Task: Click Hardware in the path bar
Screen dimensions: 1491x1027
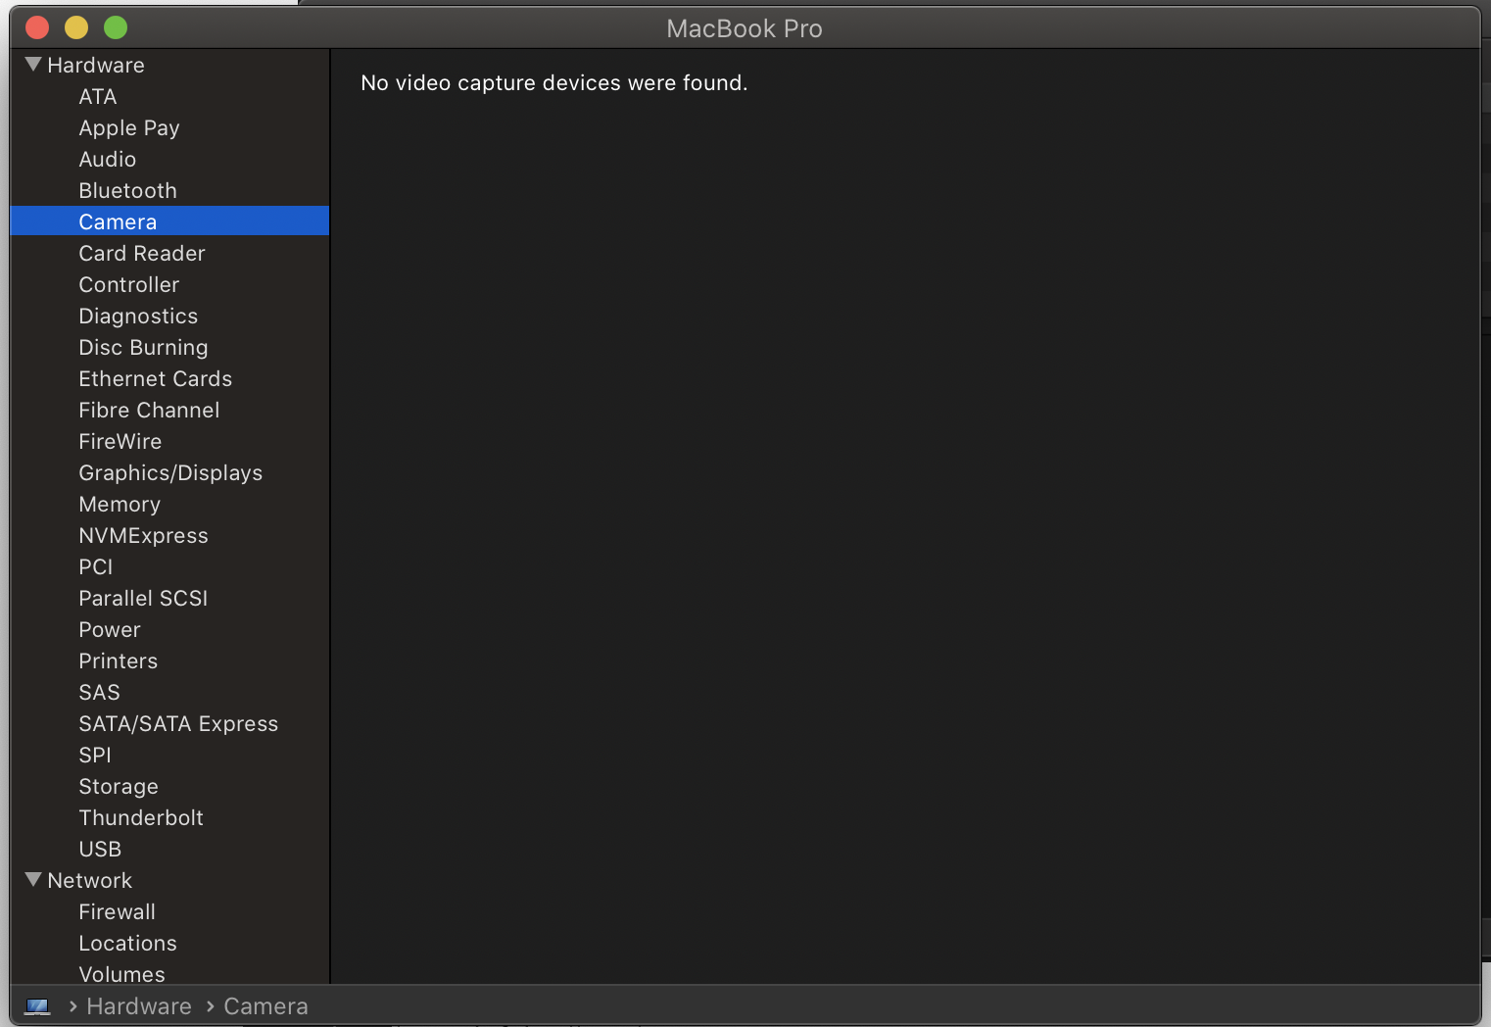Action: point(139,1006)
